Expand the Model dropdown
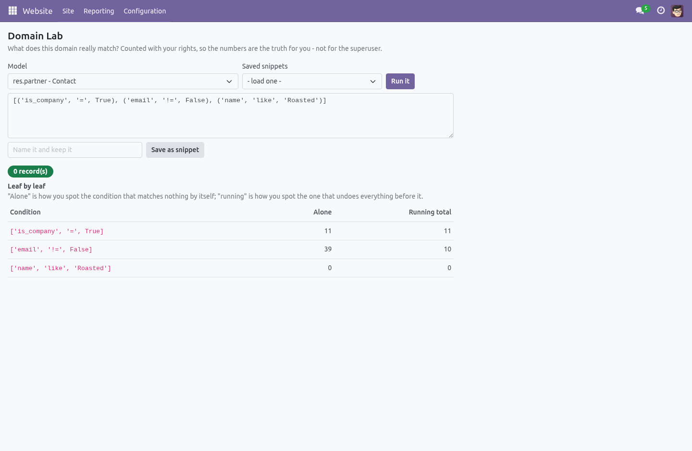This screenshot has height=451, width=692. [123, 81]
